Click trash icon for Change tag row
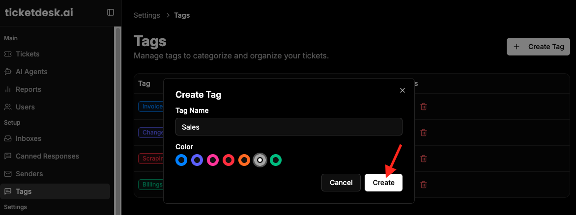Screen dimensions: 576x215 tap(424, 133)
